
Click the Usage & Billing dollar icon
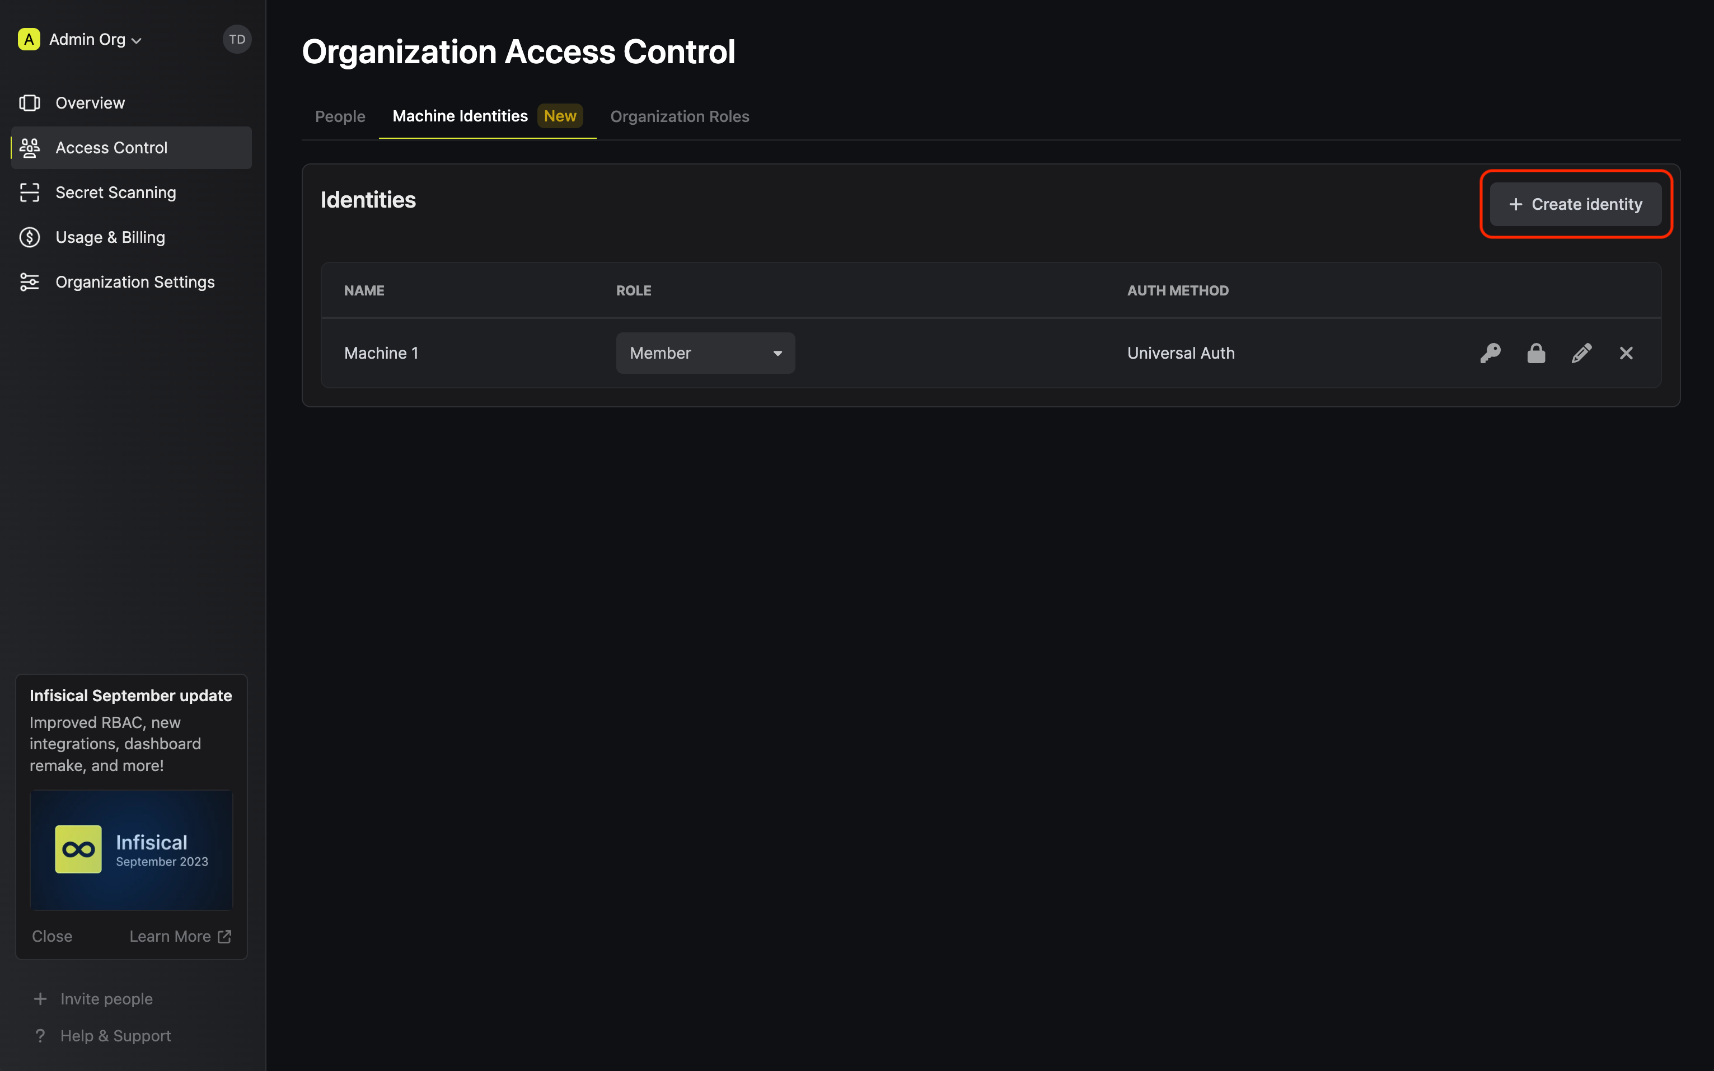pos(29,237)
